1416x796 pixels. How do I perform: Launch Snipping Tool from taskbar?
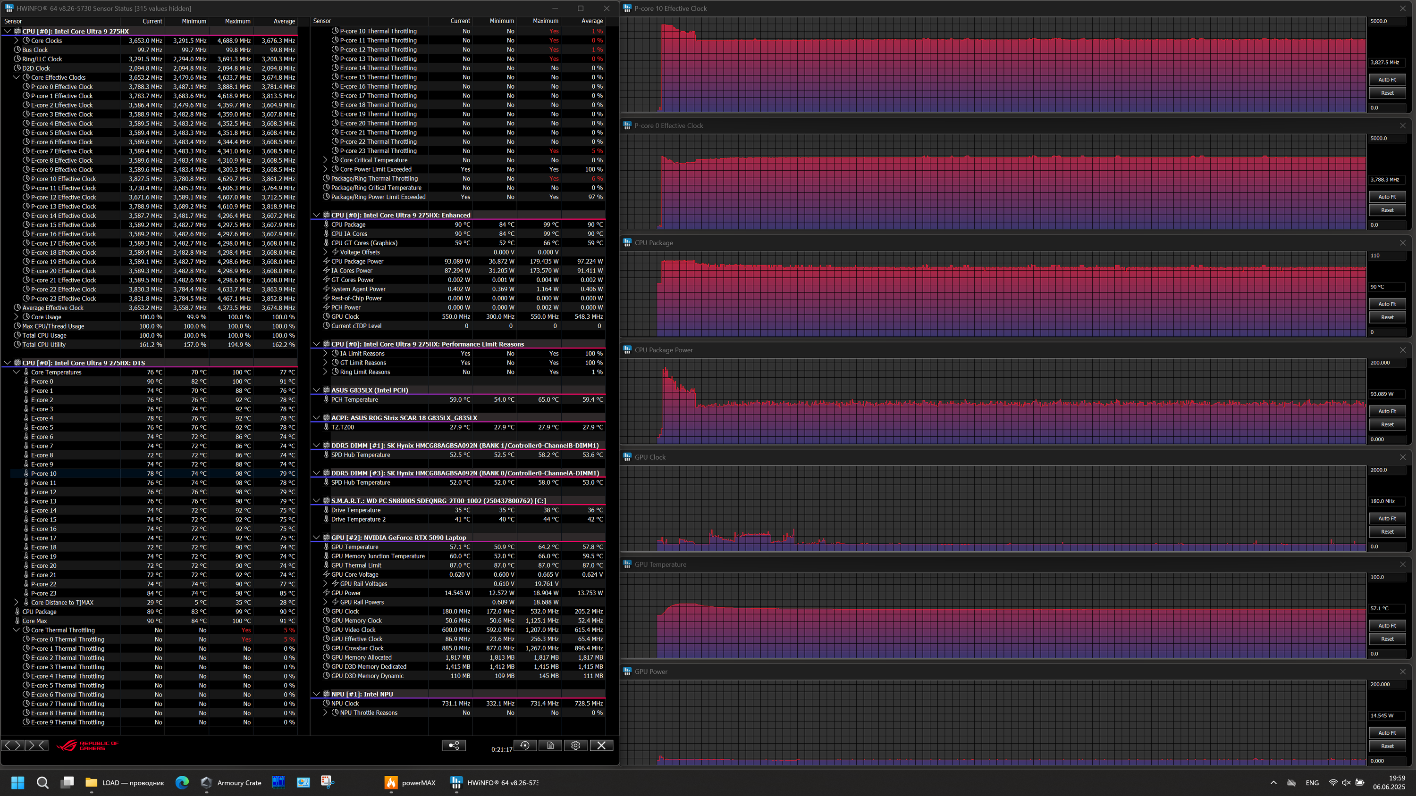click(328, 782)
